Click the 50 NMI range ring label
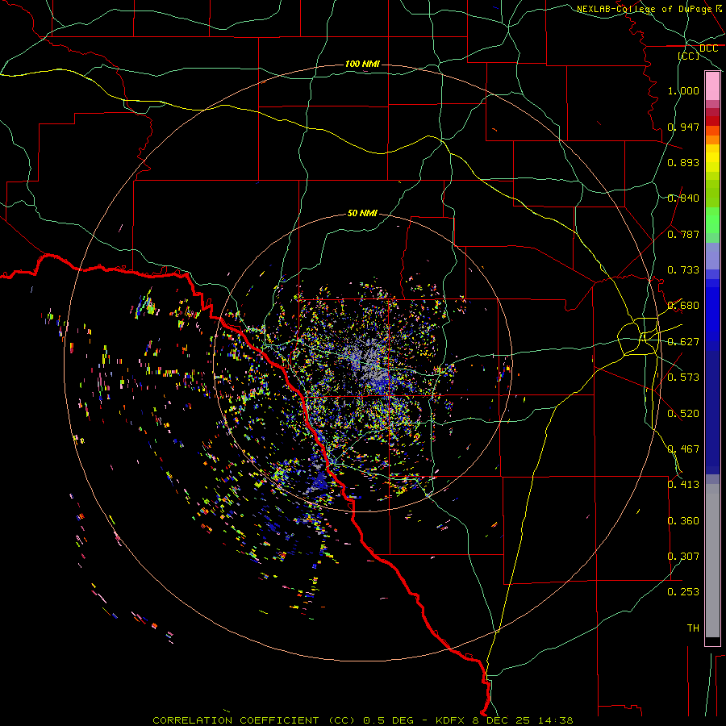The image size is (726, 726). pos(362,213)
